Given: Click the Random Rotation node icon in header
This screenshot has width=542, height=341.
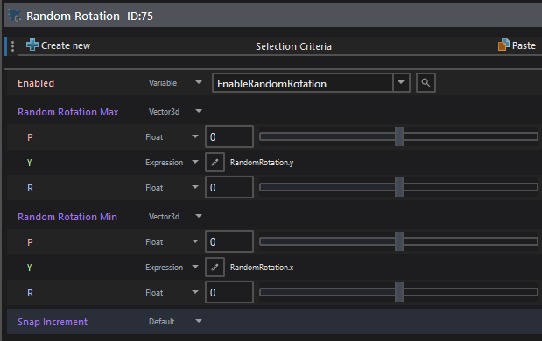Looking at the screenshot, I should pyautogui.click(x=15, y=16).
